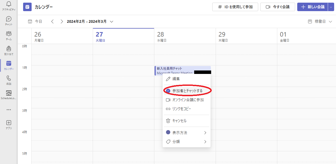Open the Apps (アプリ) plus icon

coord(9,123)
